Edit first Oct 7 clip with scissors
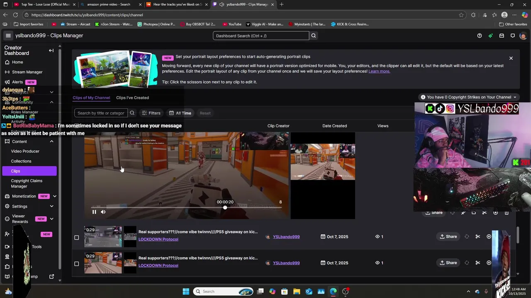Screen dimensions: 531x298 pos(478,237)
